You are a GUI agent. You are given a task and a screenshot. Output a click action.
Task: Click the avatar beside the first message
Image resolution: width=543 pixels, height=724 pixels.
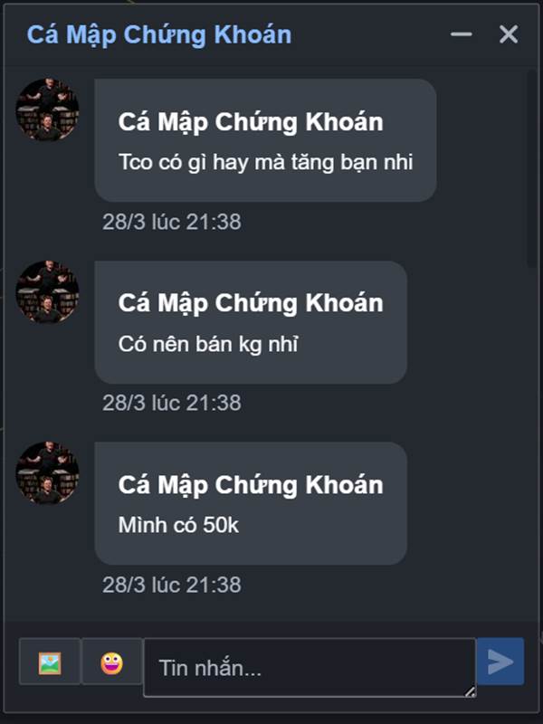(48, 110)
